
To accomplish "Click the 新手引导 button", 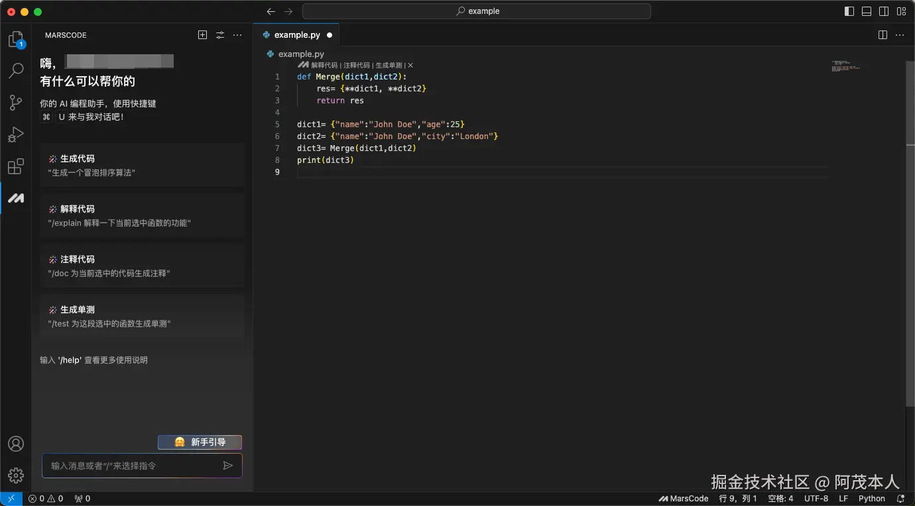I will click(x=200, y=442).
